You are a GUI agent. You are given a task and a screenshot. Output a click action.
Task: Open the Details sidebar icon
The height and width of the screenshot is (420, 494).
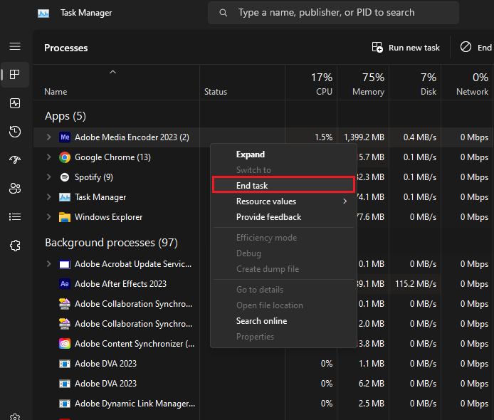(x=15, y=217)
